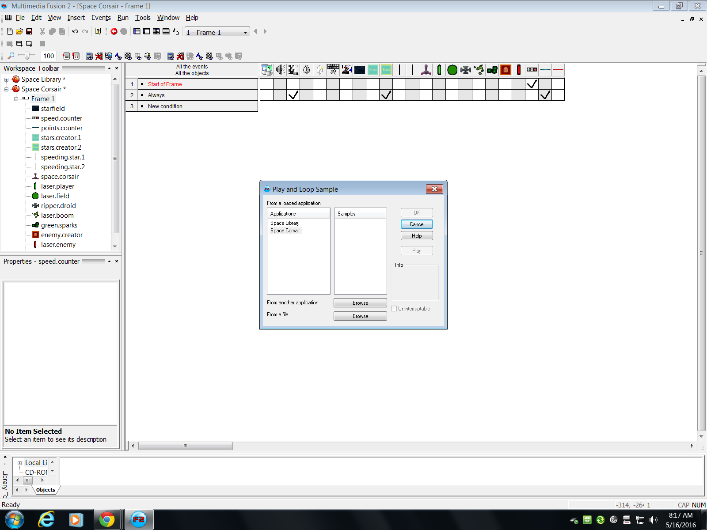Toggle Always row Storyboard controls checkmark
This screenshot has height=530, width=707.
(293, 95)
